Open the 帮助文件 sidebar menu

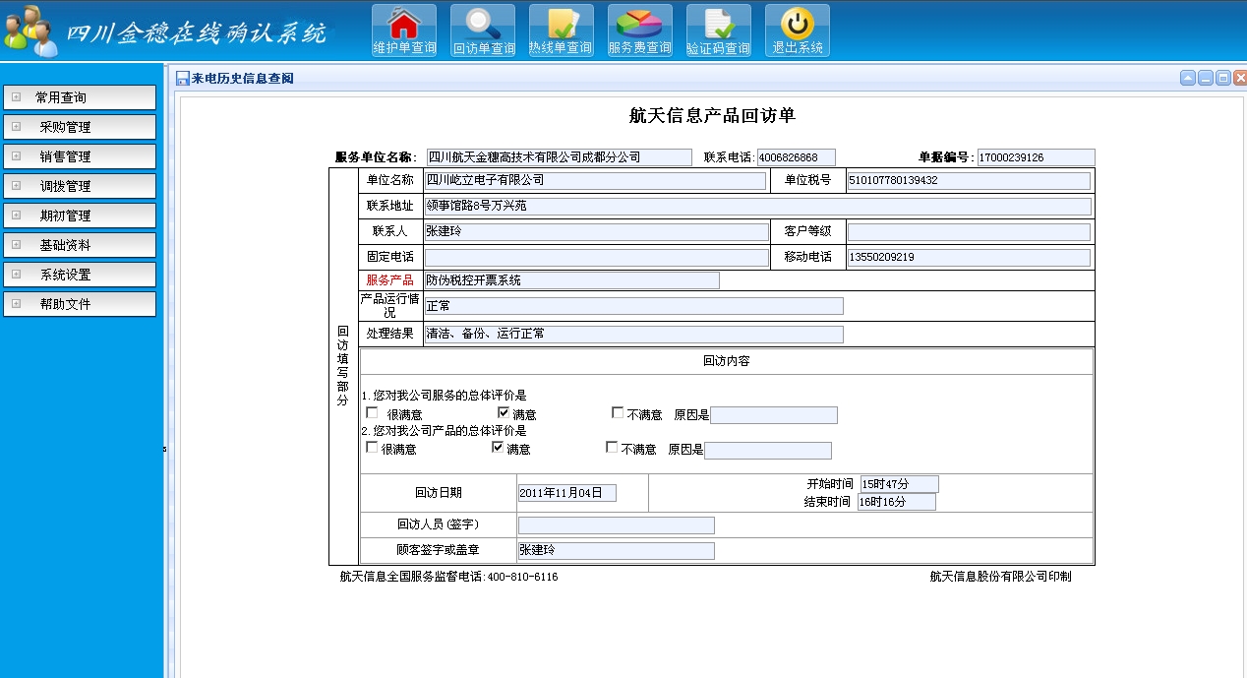click(x=80, y=304)
